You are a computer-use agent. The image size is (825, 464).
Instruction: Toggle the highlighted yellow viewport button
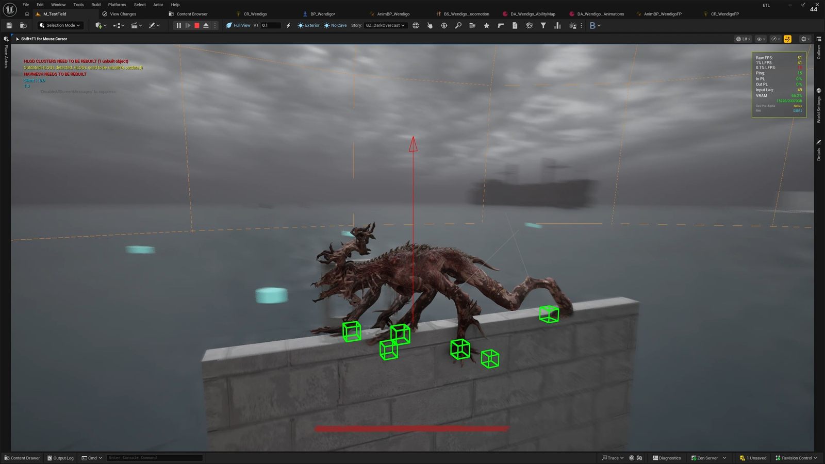click(x=787, y=39)
